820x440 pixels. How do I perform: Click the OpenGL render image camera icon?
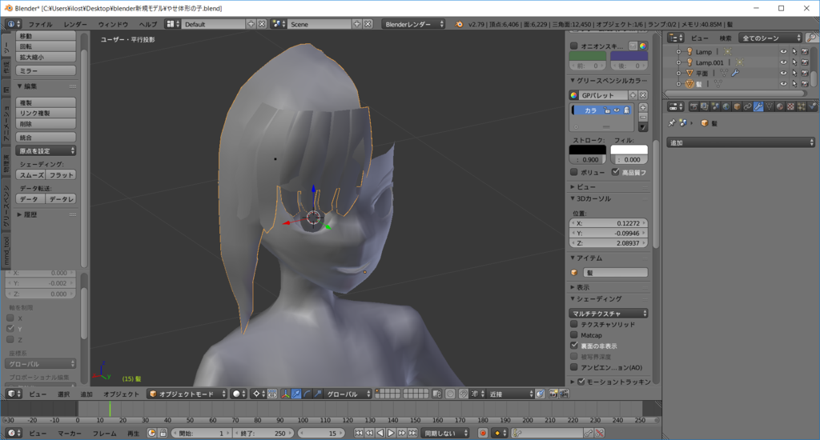(x=553, y=394)
